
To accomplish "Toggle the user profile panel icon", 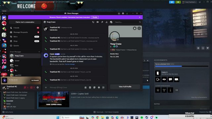I will (111, 22).
